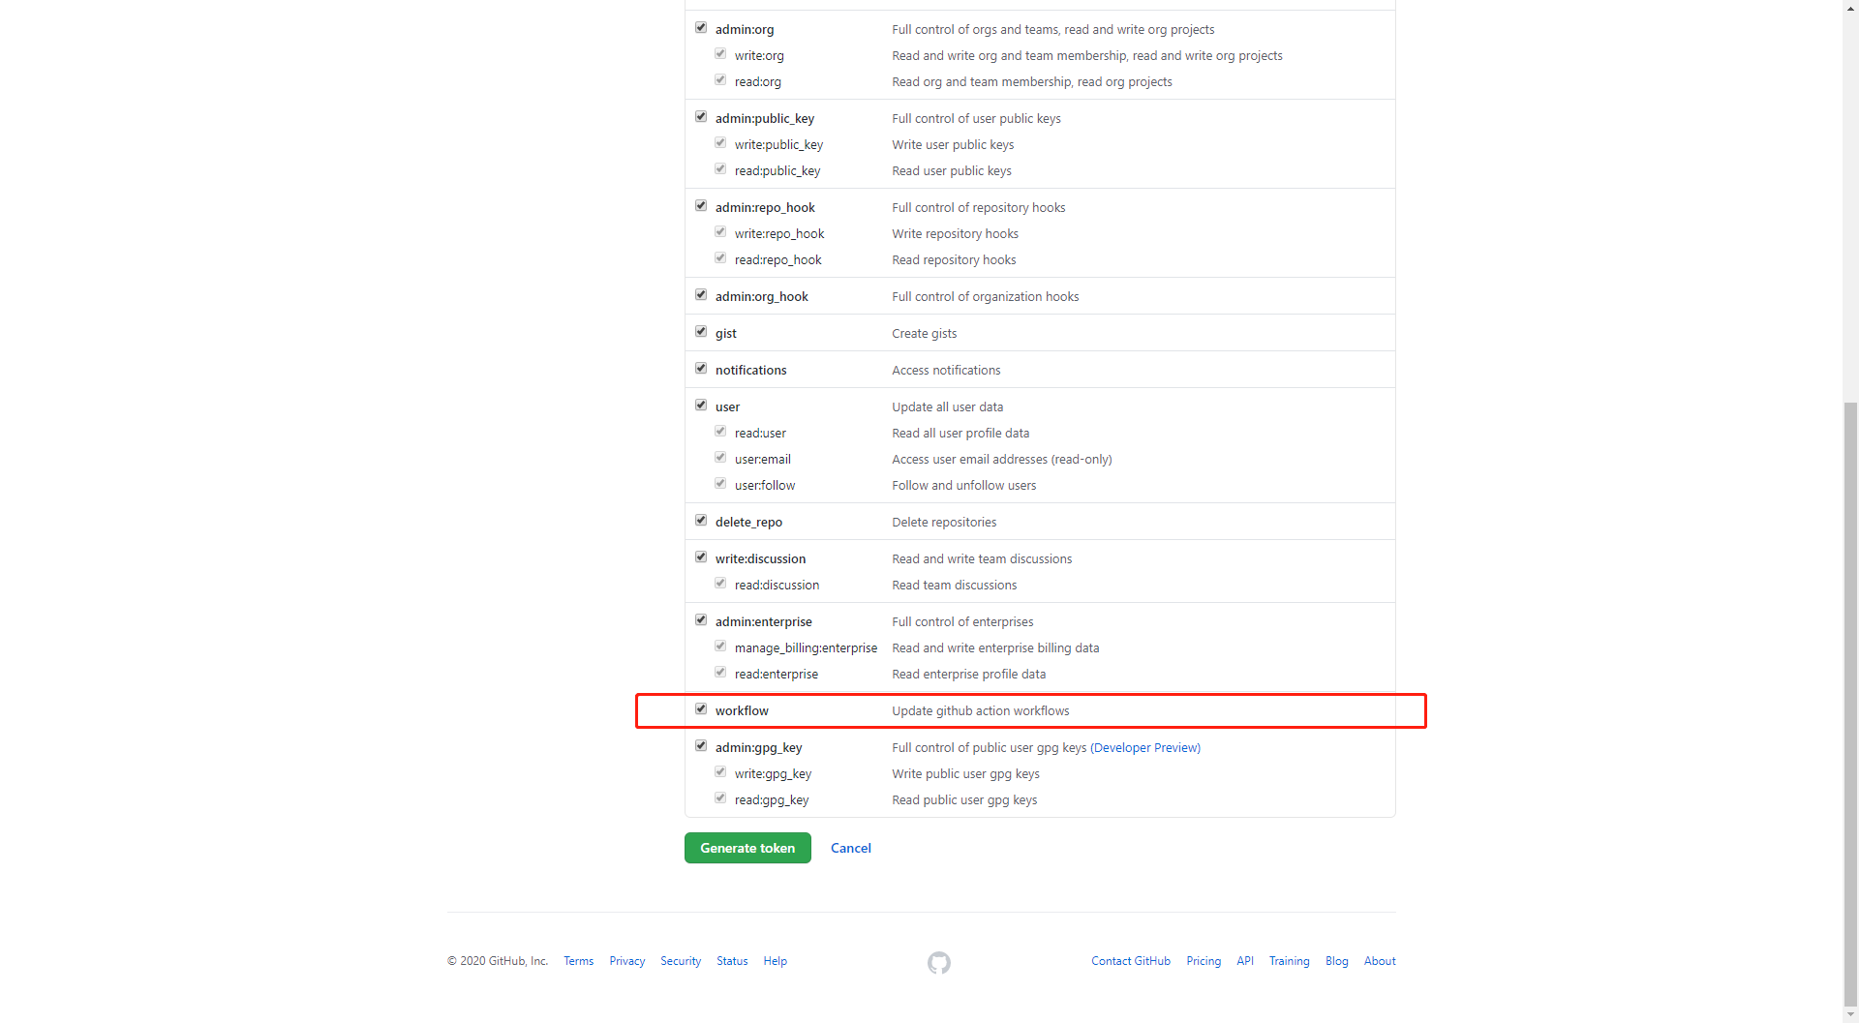Toggle the delete_repo checkbox
The width and height of the screenshot is (1859, 1023).
[701, 521]
